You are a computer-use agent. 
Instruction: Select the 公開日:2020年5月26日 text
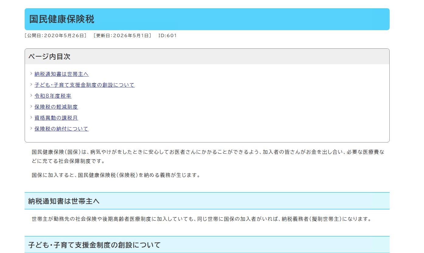point(55,36)
